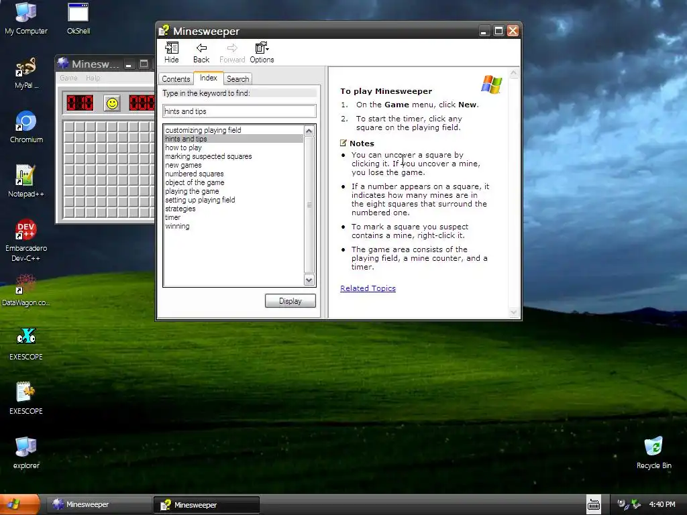Select the EXESCOPE notepad-style icon
Image resolution: width=687 pixels, height=515 pixels.
26,398
